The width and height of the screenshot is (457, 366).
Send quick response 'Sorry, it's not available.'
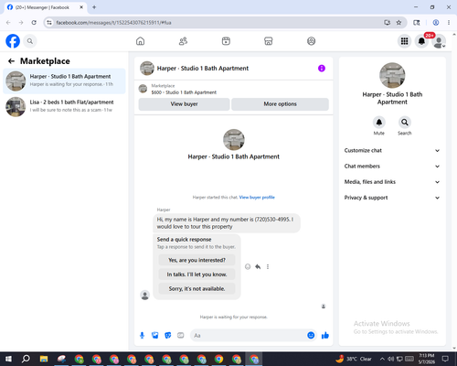[197, 288]
